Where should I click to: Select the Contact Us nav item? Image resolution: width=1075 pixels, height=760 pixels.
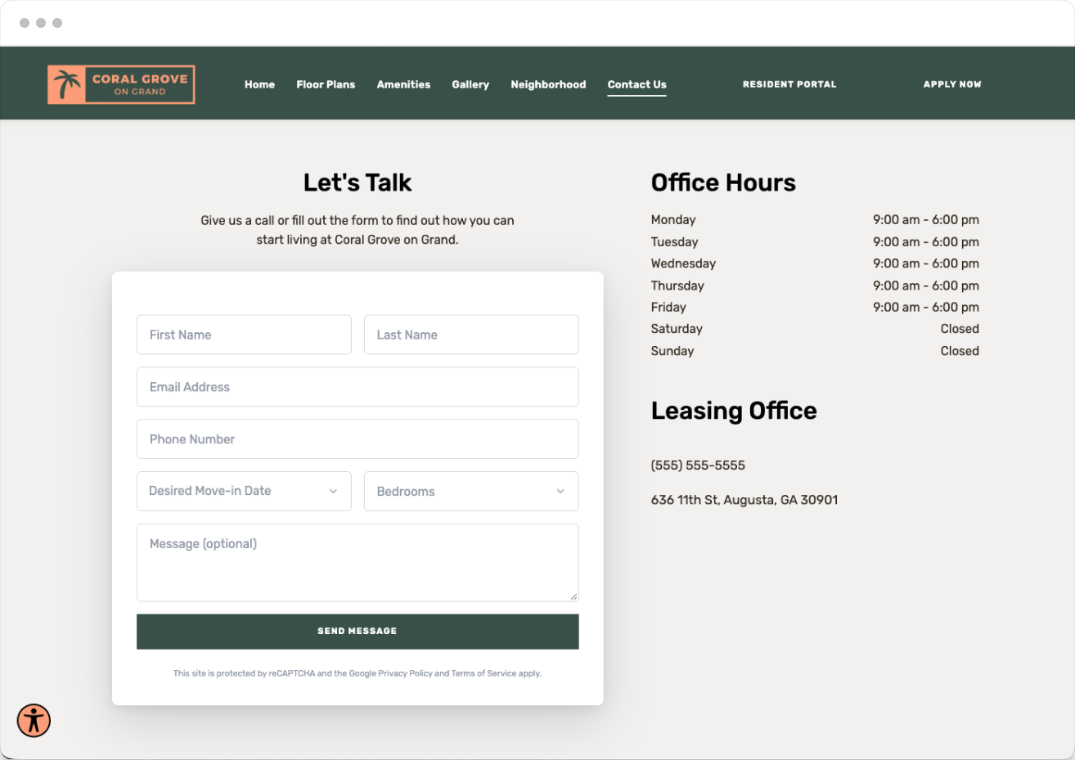[x=636, y=84]
